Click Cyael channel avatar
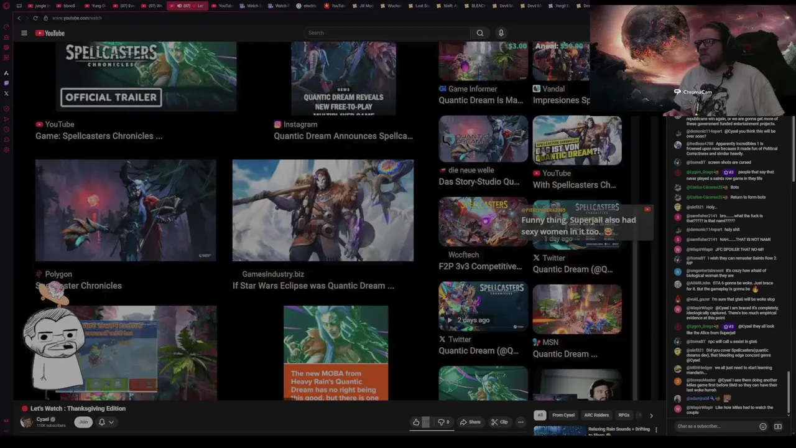This screenshot has width=796, height=448. click(x=27, y=422)
